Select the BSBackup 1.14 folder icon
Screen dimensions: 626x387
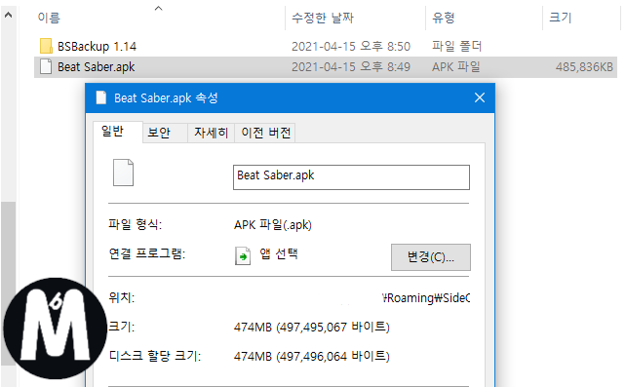(x=46, y=46)
